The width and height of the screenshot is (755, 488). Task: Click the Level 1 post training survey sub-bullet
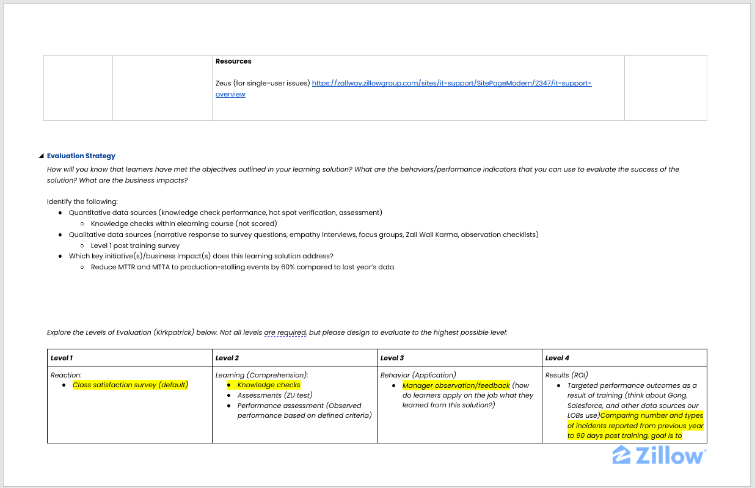coord(135,246)
